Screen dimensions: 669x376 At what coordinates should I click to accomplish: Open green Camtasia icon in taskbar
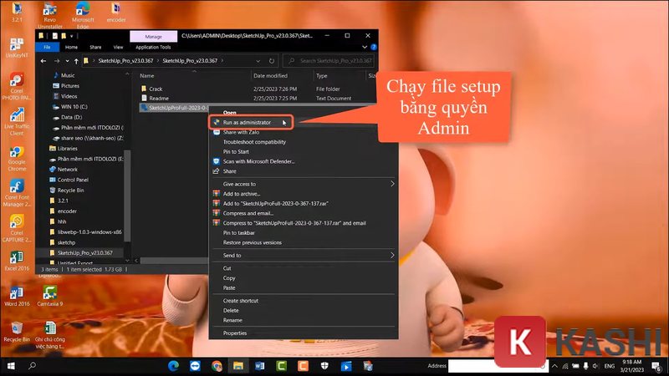pyautogui.click(x=282, y=366)
